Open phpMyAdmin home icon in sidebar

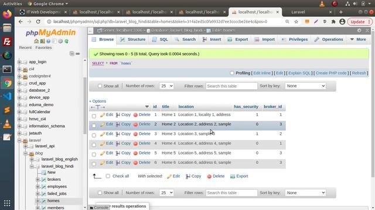[x=36, y=41]
